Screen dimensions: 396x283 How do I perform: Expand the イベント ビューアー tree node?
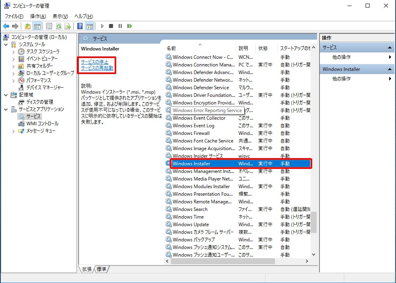[x=13, y=59]
